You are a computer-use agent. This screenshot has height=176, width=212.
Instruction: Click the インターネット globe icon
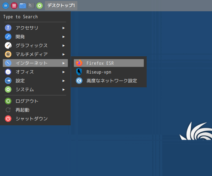point(8,63)
